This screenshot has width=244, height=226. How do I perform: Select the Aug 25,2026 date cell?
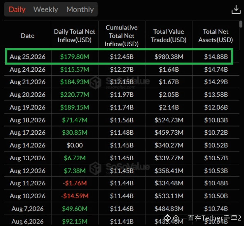coord(27,57)
